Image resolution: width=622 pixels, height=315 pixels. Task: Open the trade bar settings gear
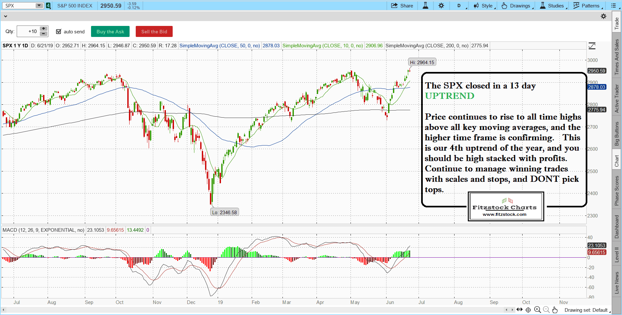(x=604, y=16)
